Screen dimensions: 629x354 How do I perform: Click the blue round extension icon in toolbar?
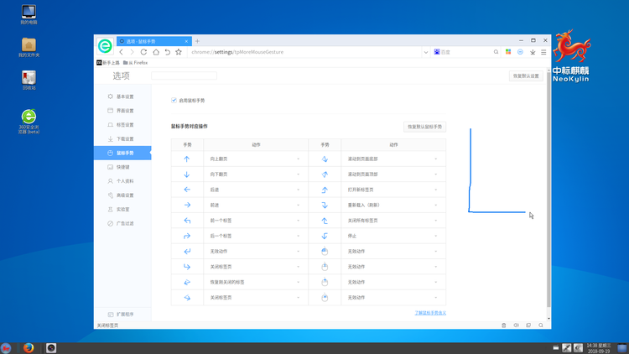pos(520,52)
